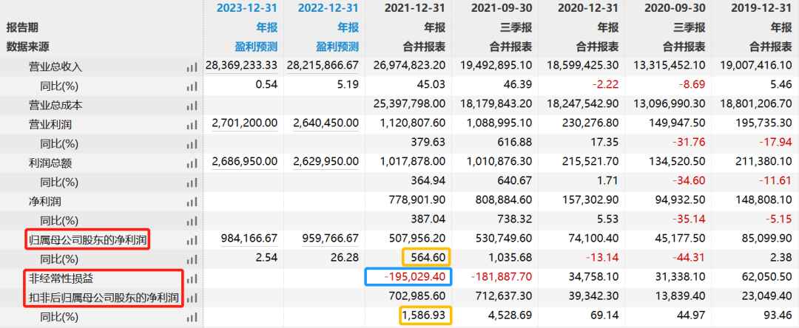
Task: Select the 2022-12-31 column header
Action: pos(328,8)
